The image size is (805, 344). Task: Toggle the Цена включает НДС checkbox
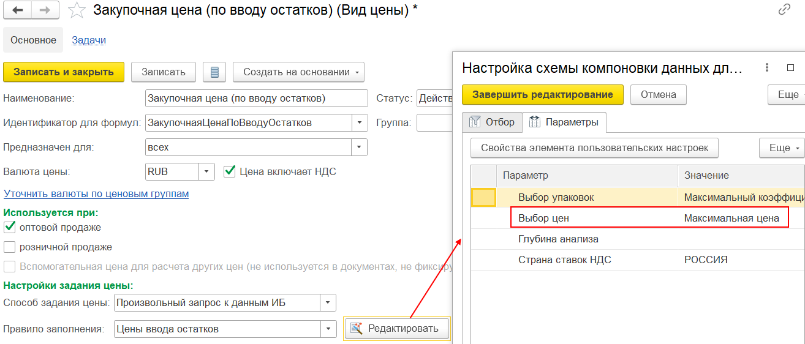pyautogui.click(x=230, y=171)
